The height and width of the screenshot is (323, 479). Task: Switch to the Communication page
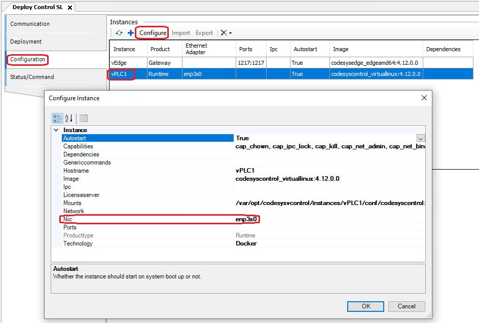(x=31, y=23)
